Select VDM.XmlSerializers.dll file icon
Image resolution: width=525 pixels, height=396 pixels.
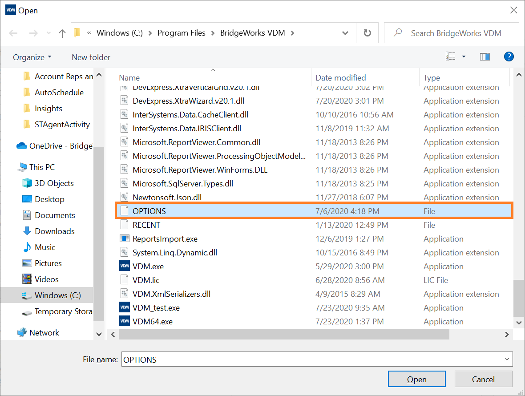(124, 294)
